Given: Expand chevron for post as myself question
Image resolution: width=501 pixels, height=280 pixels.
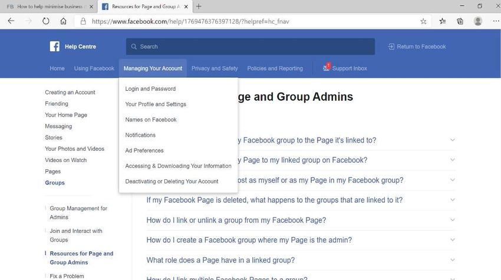Looking at the screenshot, I should click(x=453, y=180).
